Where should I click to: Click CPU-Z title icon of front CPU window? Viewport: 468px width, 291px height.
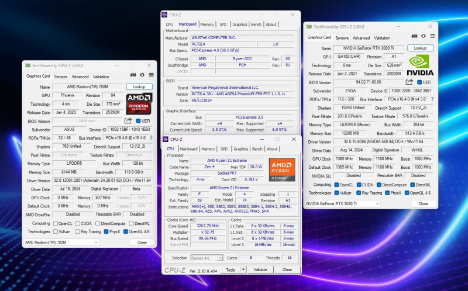pyautogui.click(x=166, y=139)
